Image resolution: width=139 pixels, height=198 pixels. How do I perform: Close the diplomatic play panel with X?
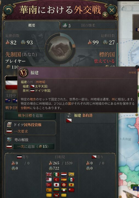click(112, 10)
